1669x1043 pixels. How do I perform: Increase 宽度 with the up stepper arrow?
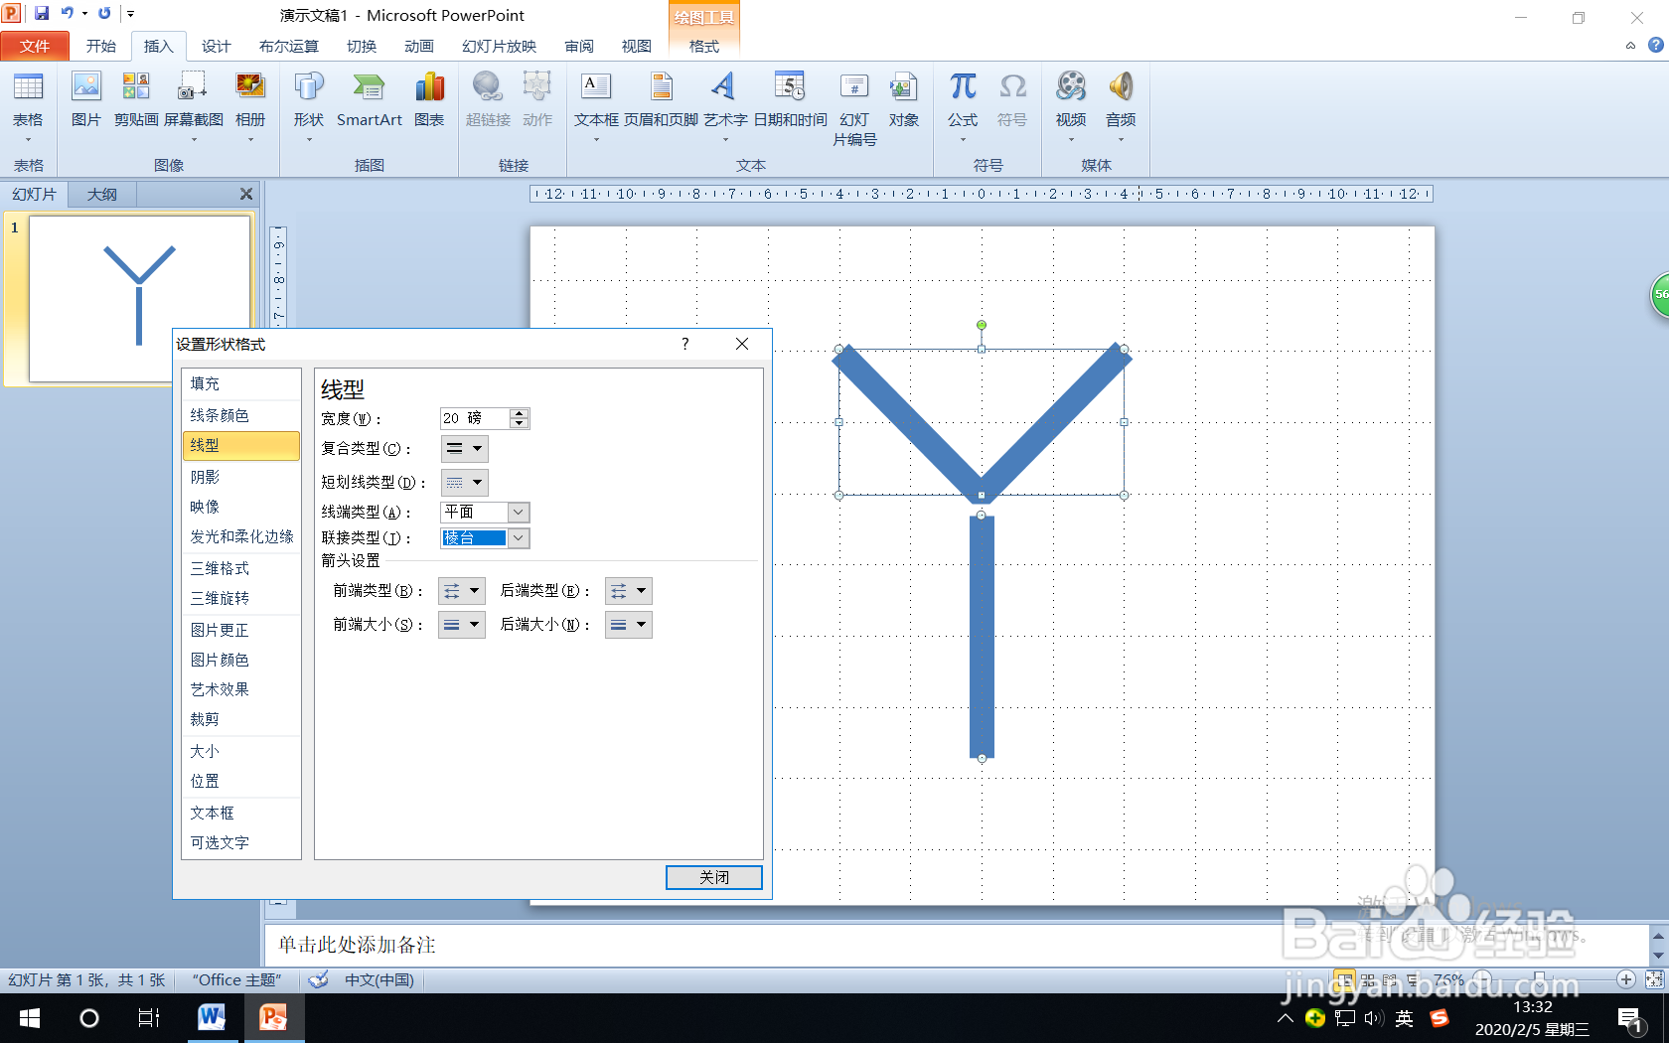point(519,413)
